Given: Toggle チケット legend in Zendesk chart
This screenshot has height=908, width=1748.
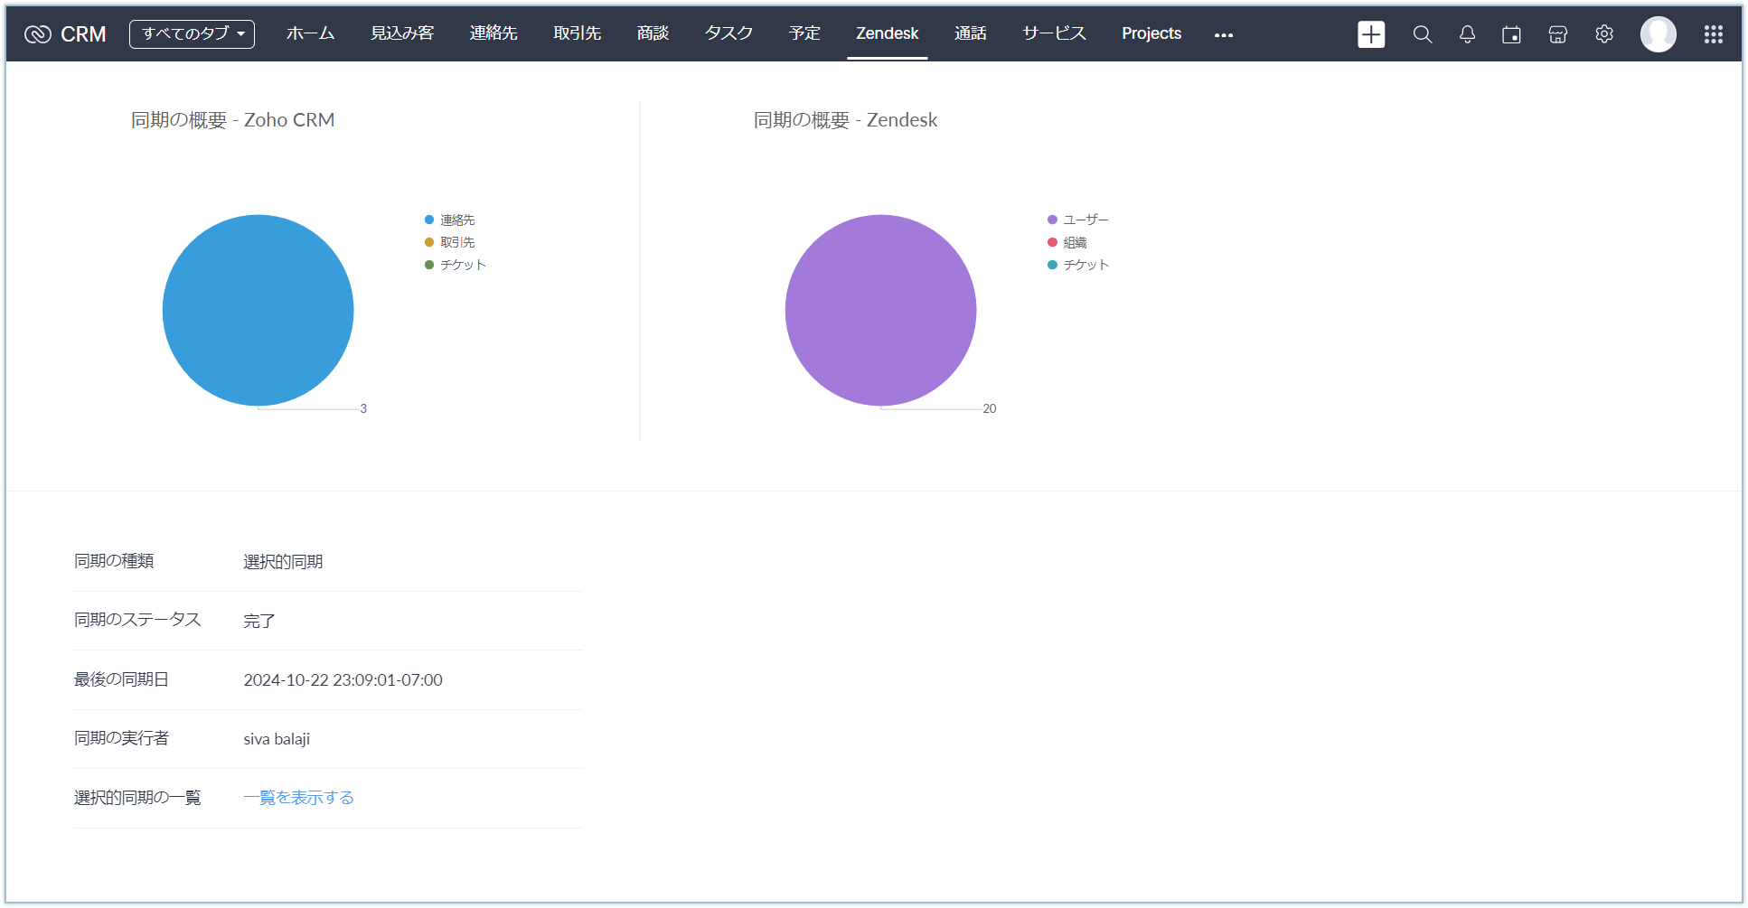Looking at the screenshot, I should tap(1078, 265).
